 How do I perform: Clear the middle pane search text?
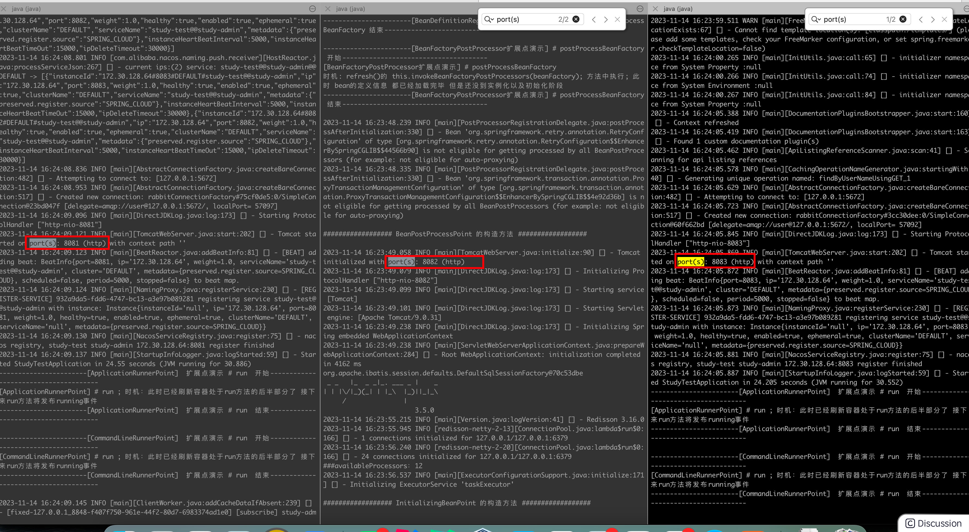tap(576, 19)
